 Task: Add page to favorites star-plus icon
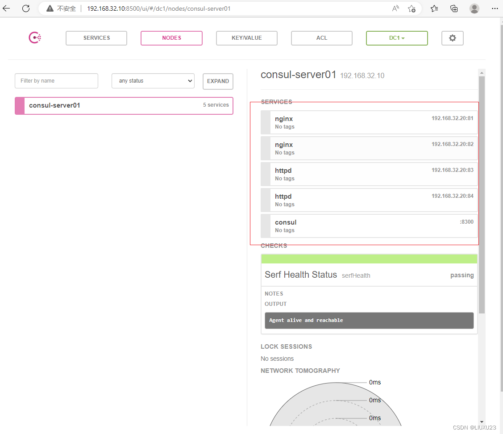coord(412,8)
